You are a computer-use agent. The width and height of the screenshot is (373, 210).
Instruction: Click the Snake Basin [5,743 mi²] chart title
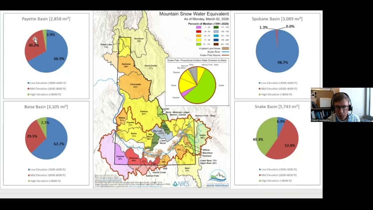(x=277, y=106)
